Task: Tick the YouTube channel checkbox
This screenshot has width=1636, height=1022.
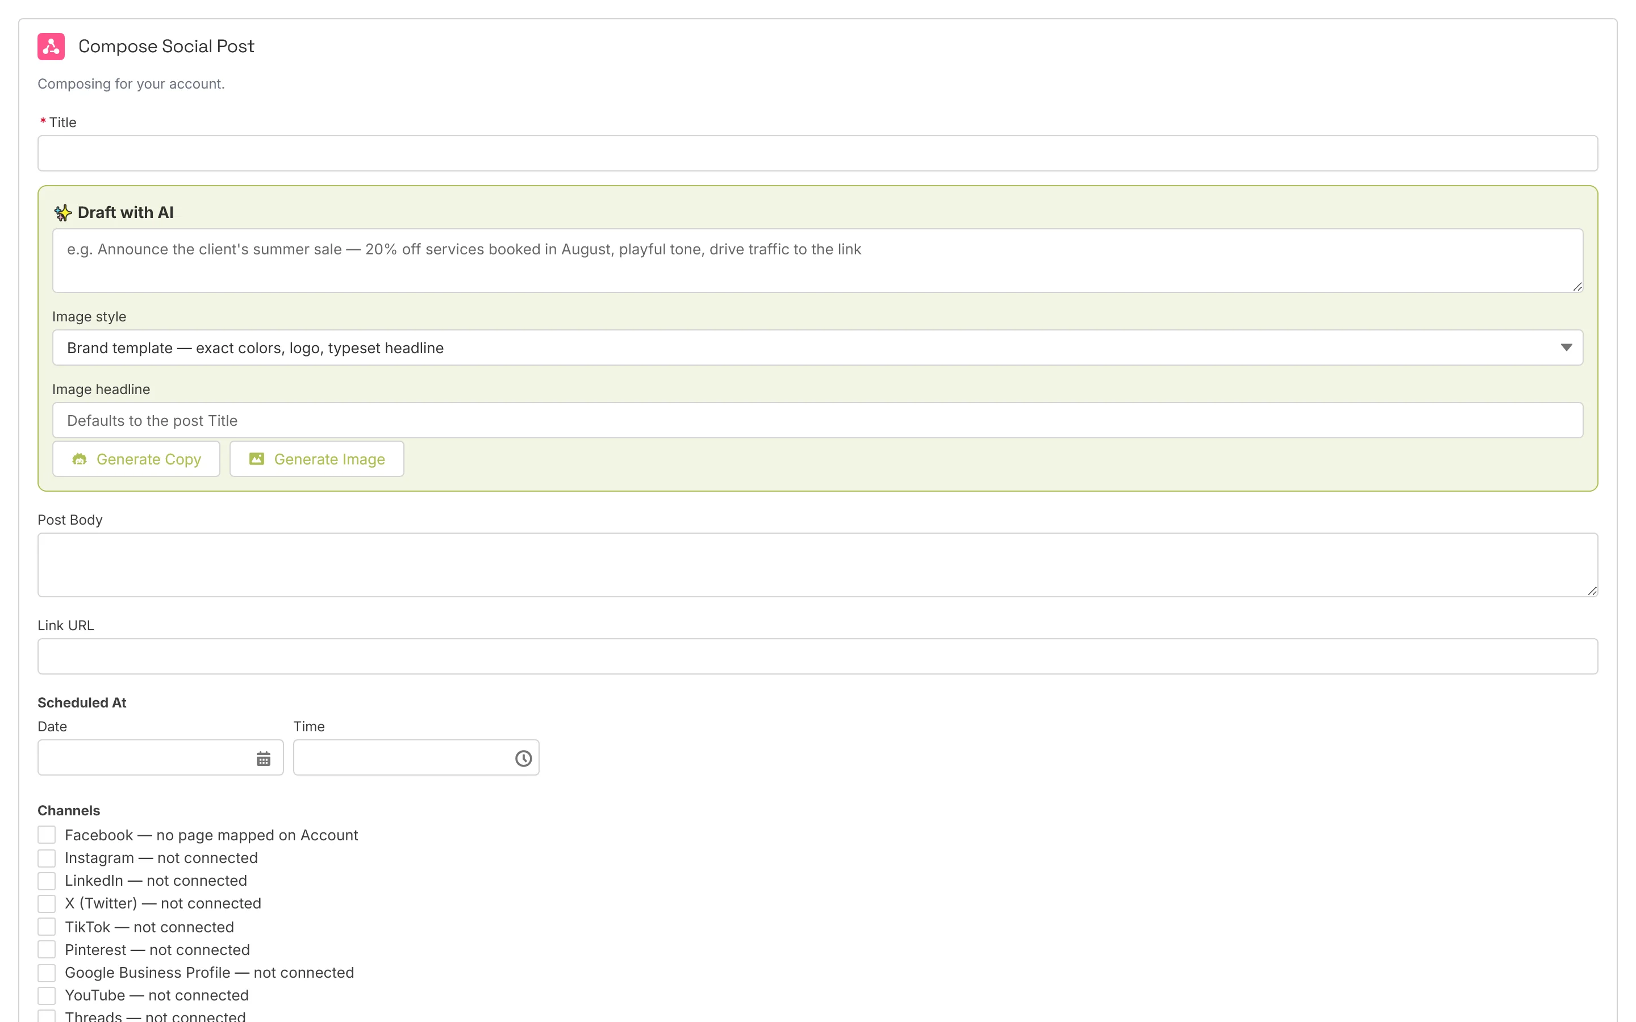Action: (47, 996)
